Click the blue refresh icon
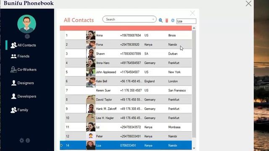269x151 pixels. tap(173, 21)
